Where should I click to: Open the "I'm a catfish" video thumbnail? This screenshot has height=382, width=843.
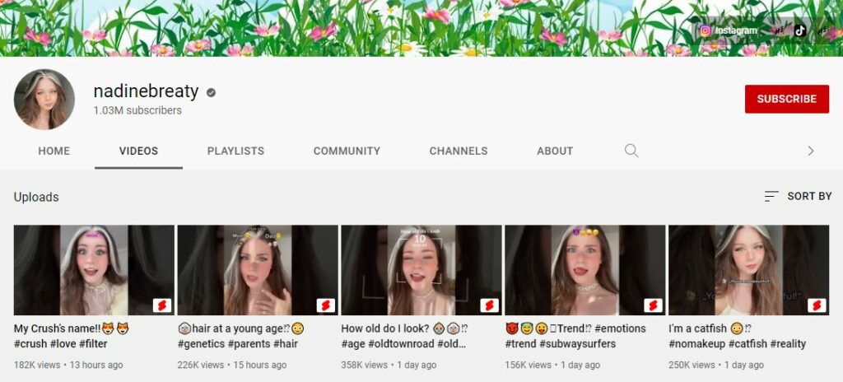749,270
